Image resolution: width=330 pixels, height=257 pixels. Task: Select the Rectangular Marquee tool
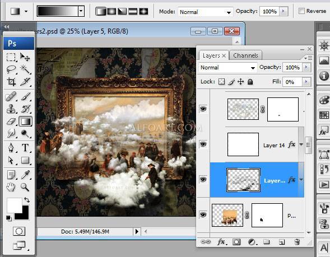tap(11, 57)
